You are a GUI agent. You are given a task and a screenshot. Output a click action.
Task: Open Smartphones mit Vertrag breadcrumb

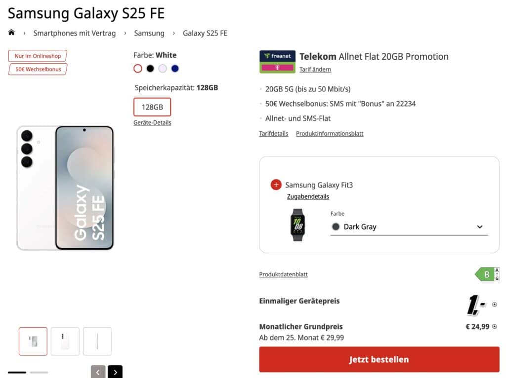75,33
